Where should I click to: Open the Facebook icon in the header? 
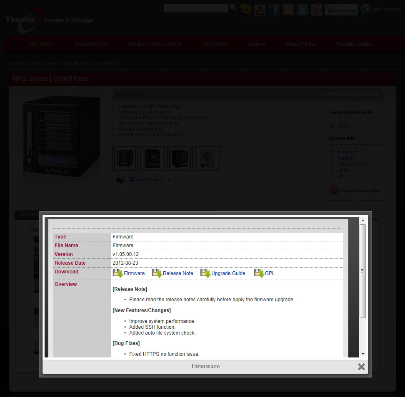coord(274,10)
